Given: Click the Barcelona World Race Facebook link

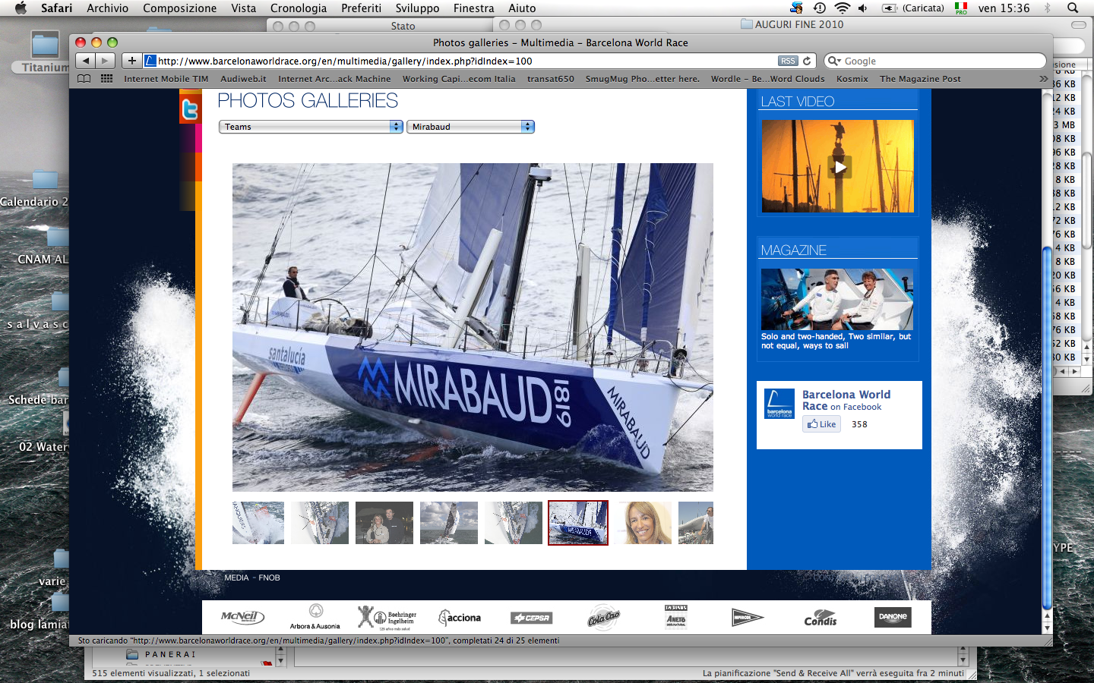Looking at the screenshot, I should (846, 400).
